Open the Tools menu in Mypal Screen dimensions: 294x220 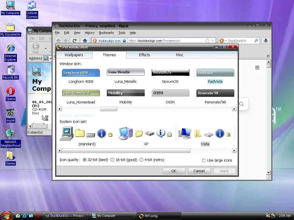122,33
